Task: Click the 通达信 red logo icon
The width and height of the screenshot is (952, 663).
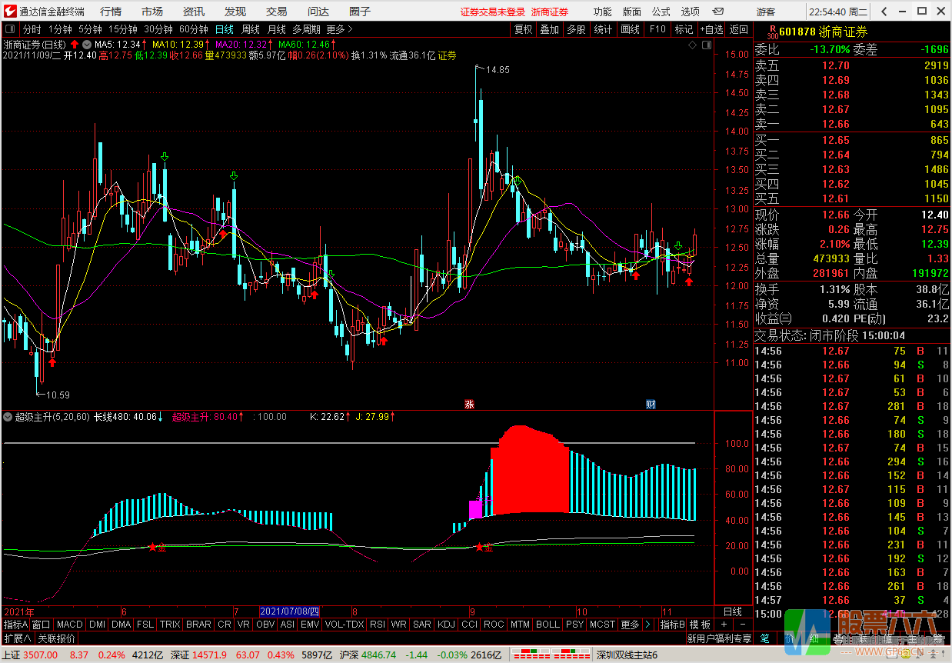Action: pyautogui.click(x=9, y=11)
